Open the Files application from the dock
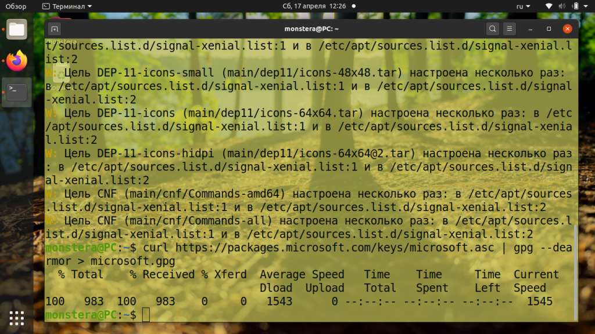Image resolution: width=595 pixels, height=334 pixels. coord(16,28)
